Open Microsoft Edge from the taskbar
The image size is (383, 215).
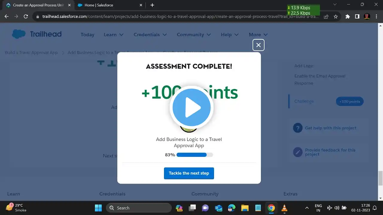(x=232, y=208)
